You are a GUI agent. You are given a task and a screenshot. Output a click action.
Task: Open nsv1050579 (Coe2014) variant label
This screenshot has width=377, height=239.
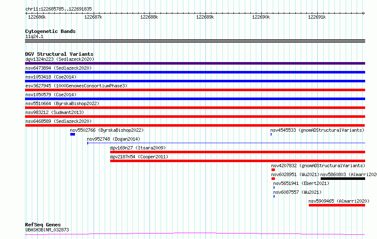(x=51, y=95)
